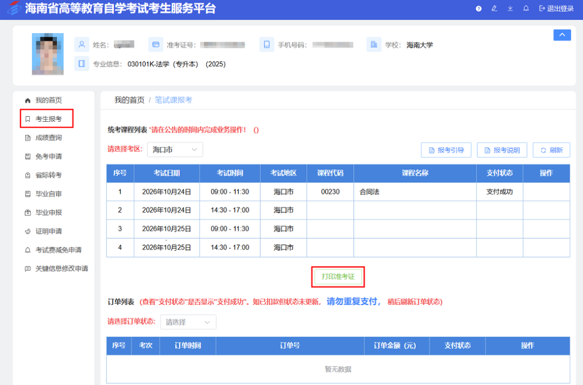Screen dimensions: 583x385
Task: Click the 030101K-法学 major info text
Action: click(176, 64)
